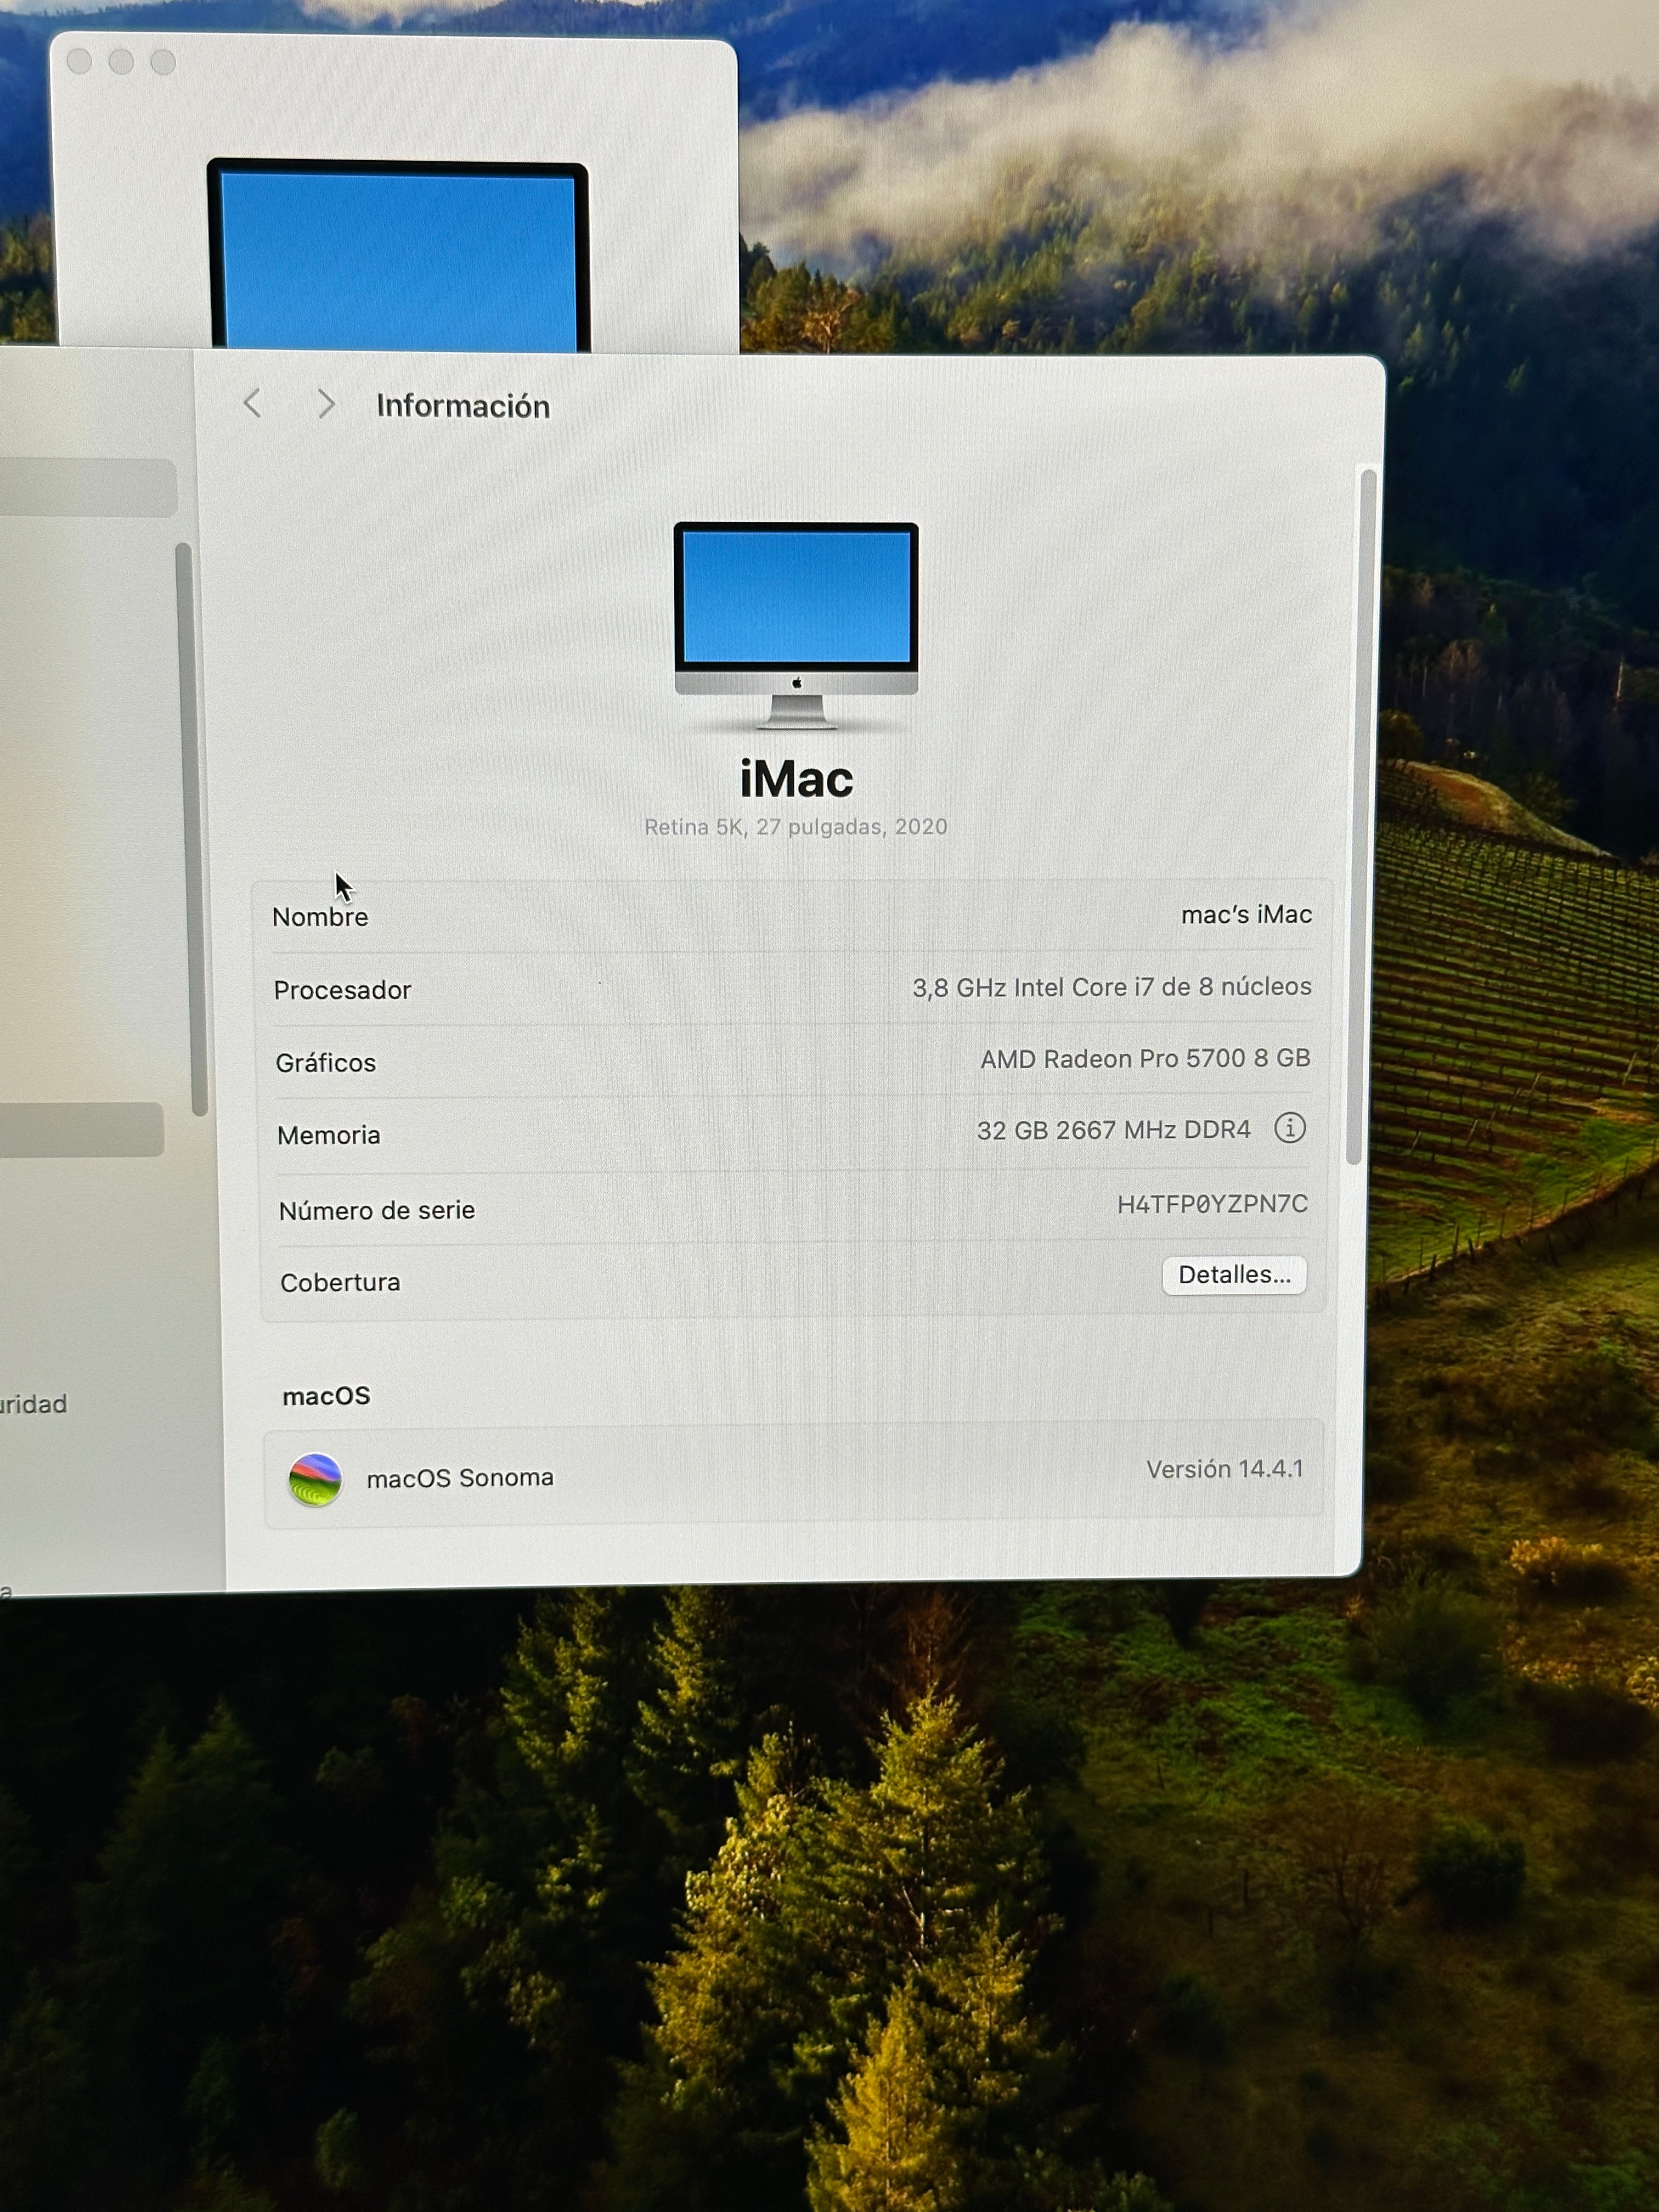Viewport: 1659px width, 2212px height.
Task: Click the "macOS Sonoma" row text
Action: pyautogui.click(x=460, y=1478)
